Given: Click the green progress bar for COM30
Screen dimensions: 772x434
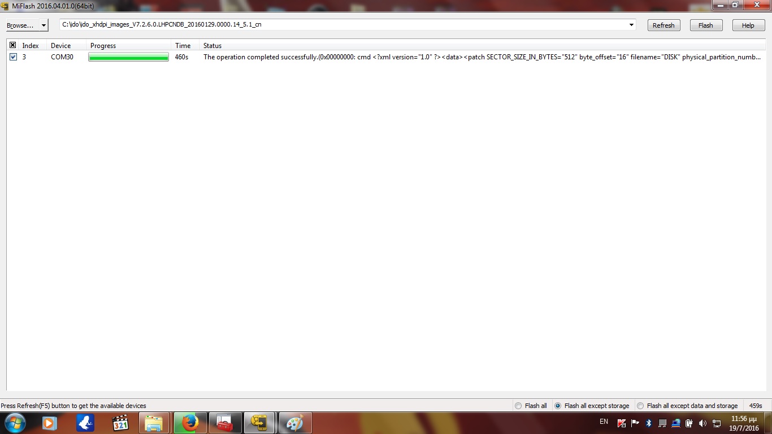Looking at the screenshot, I should [x=129, y=57].
